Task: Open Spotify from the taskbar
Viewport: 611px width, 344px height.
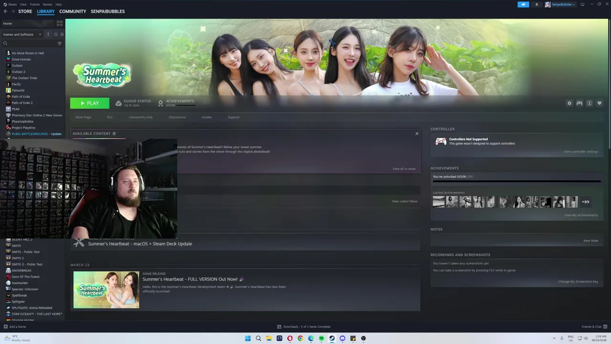Action: point(321,338)
